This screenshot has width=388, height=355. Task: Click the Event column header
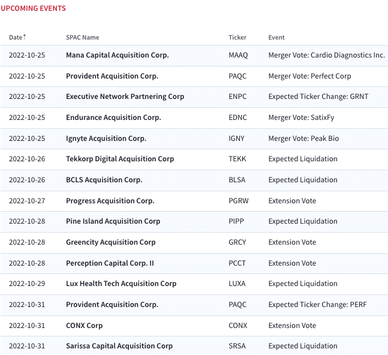[276, 37]
